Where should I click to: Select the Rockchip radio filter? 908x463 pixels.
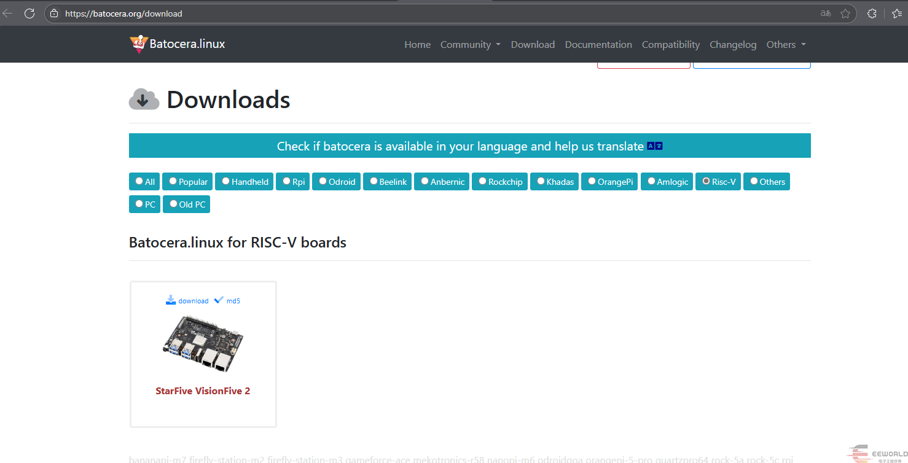point(483,181)
